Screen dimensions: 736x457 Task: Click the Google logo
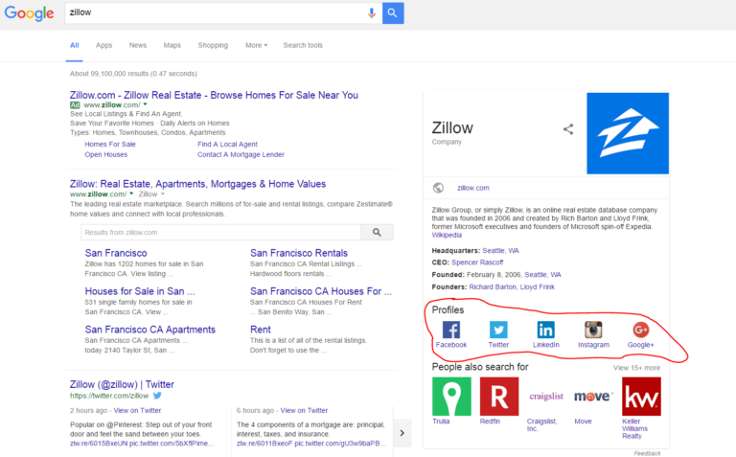pos(29,13)
